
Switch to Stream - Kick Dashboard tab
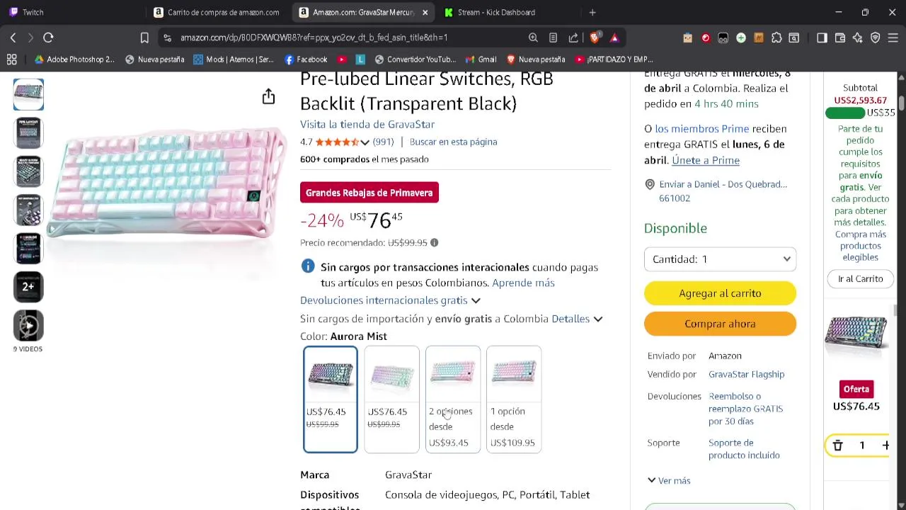495,12
